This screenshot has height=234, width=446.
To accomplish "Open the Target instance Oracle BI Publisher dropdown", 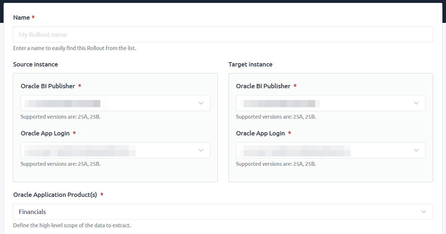I will click(x=331, y=103).
